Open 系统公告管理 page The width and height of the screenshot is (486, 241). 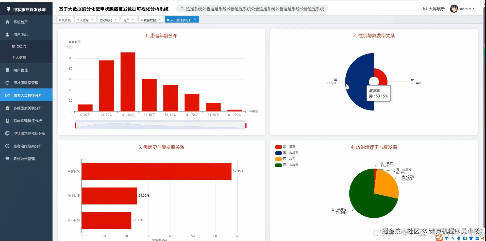tap(26, 159)
